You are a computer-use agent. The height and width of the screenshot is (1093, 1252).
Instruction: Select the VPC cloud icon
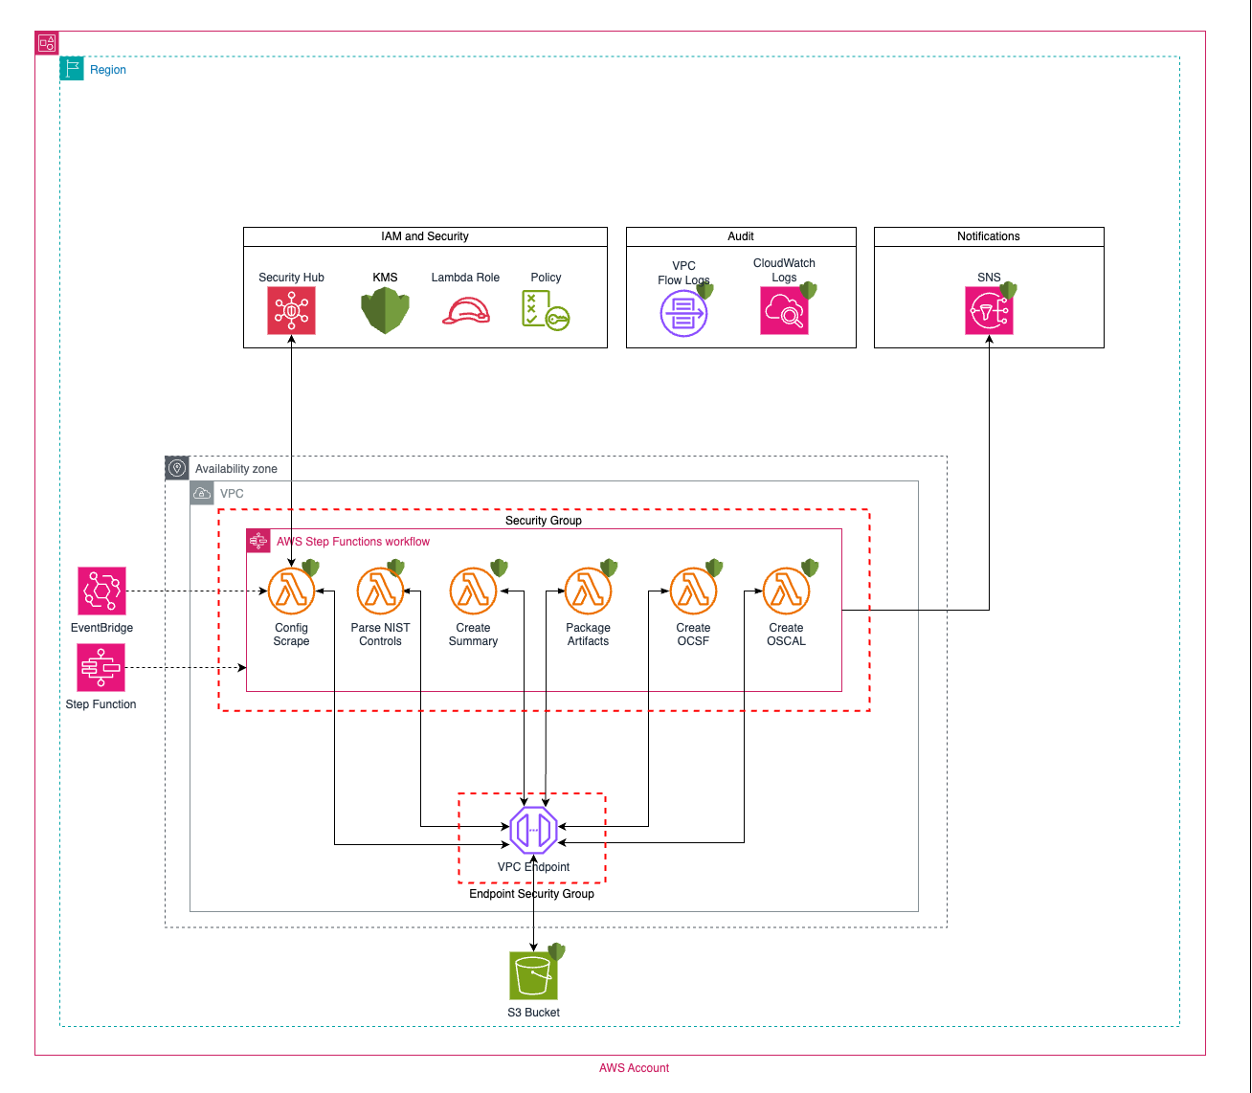(202, 494)
